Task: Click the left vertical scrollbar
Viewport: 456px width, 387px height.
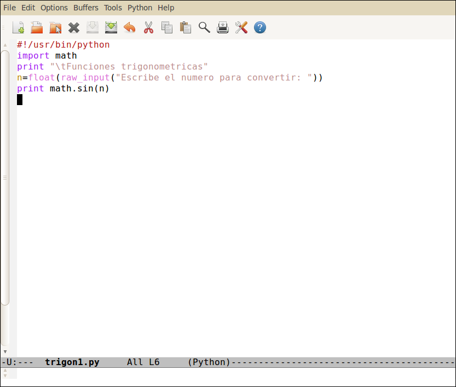Action: 5,192
